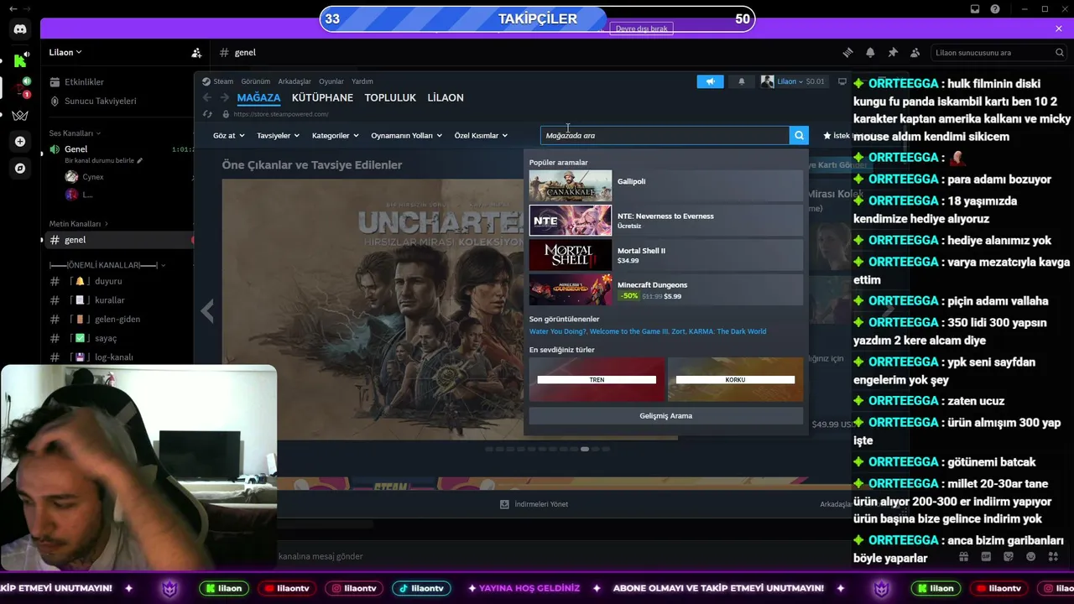Choose Minecraft Dungeons search suggestion

[665, 290]
